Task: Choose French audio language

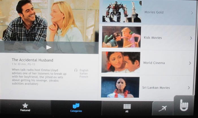Action: 84,77
